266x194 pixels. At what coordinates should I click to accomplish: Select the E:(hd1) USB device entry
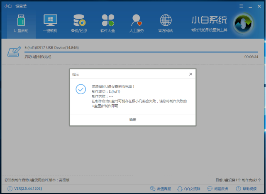(x=51, y=48)
